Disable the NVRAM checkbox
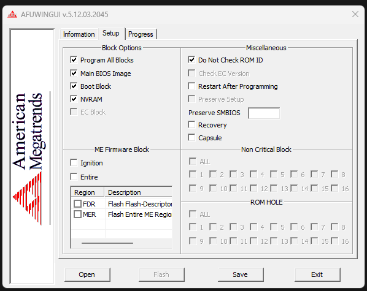 [x=74, y=99]
